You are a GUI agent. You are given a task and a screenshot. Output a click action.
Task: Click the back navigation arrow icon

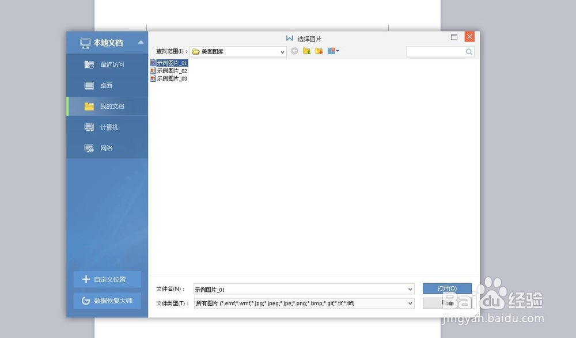tap(294, 51)
